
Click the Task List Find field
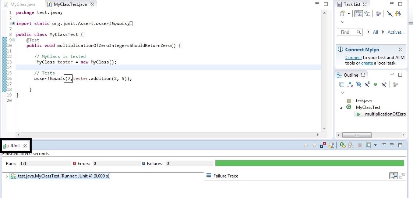(x=349, y=32)
